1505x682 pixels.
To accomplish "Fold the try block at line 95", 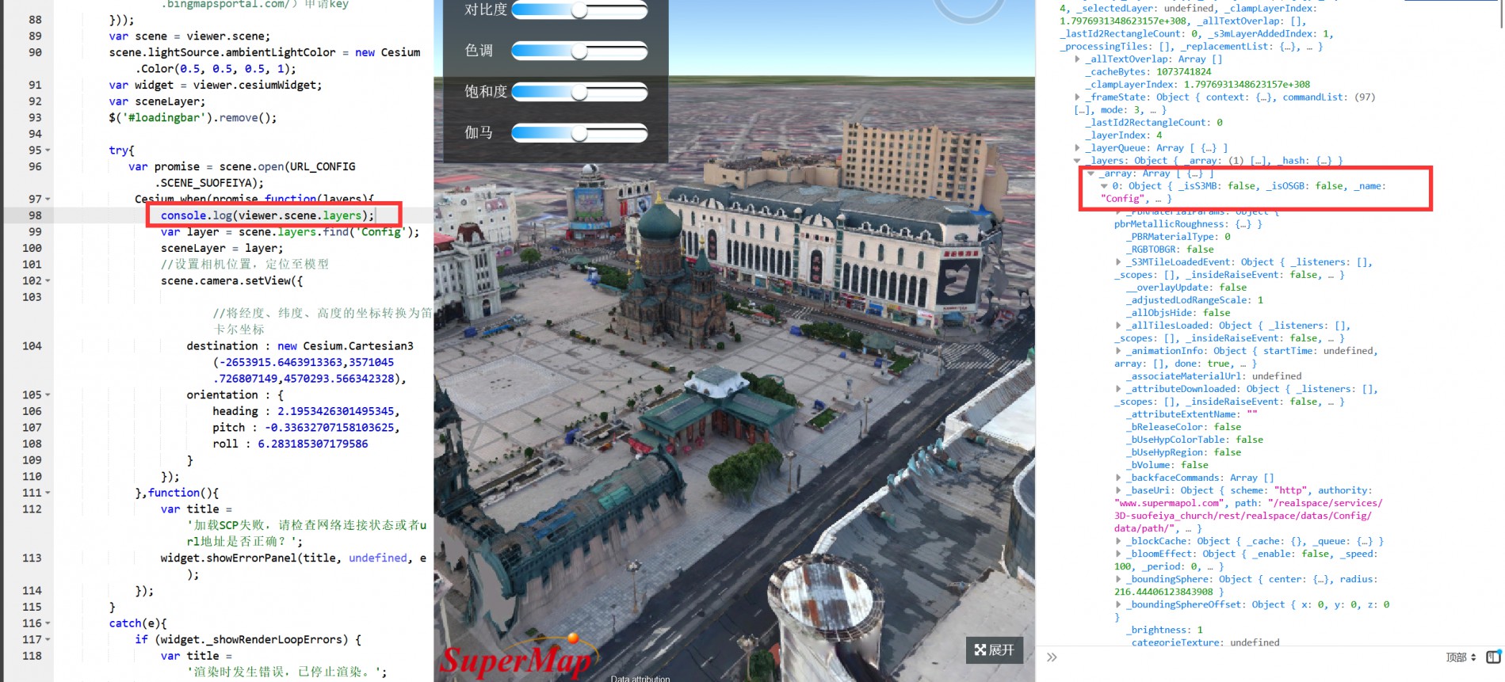I will 48,150.
